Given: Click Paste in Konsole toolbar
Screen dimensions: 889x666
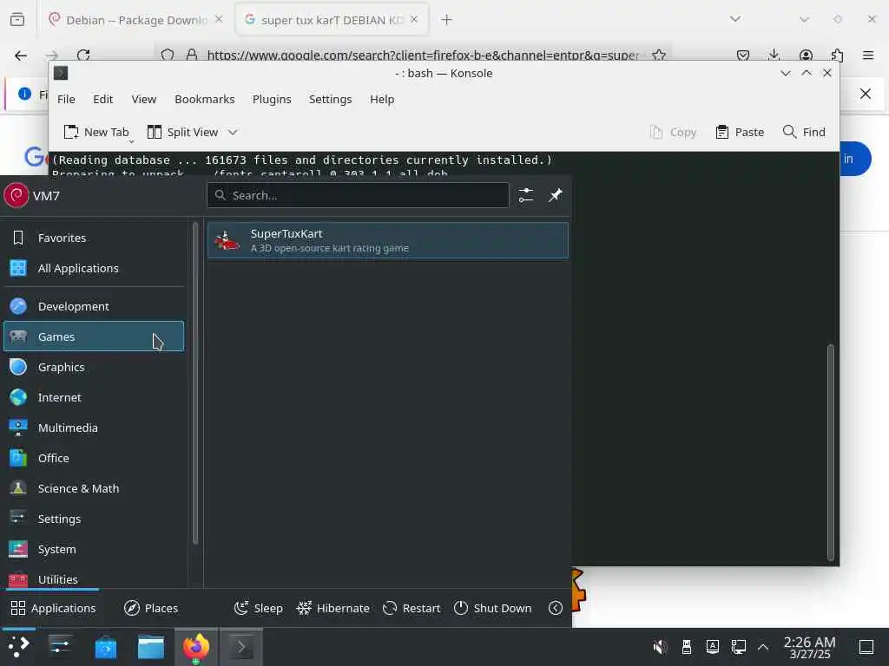Looking at the screenshot, I should (740, 132).
